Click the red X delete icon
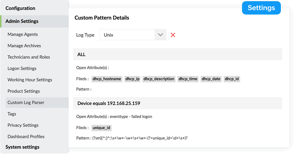The width and height of the screenshot is (297, 155). (173, 35)
